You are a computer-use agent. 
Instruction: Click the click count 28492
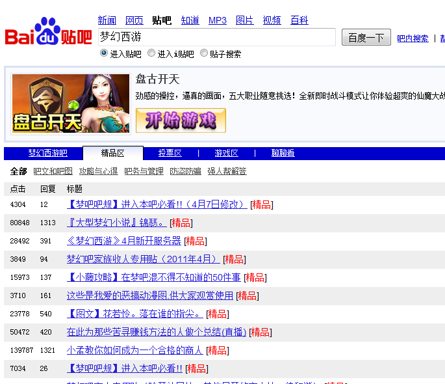coord(19,241)
